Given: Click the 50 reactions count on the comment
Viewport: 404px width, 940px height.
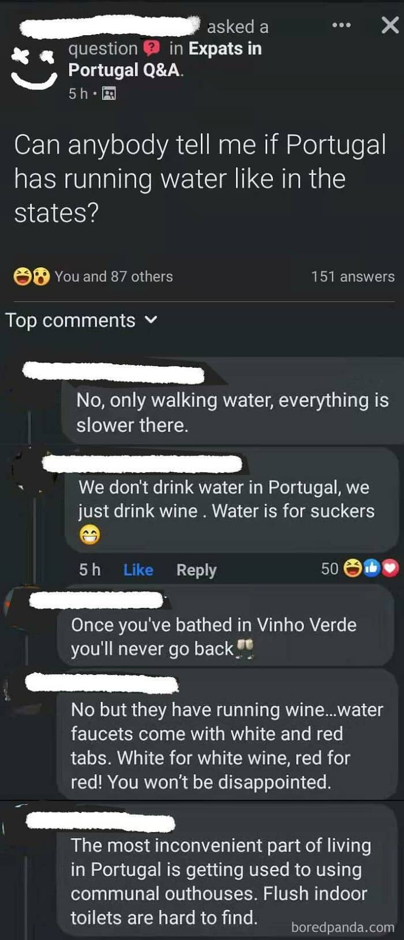Looking at the screenshot, I should (330, 569).
